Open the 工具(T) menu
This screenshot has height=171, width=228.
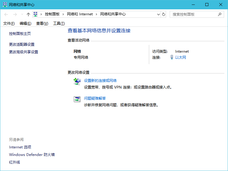(x=59, y=23)
